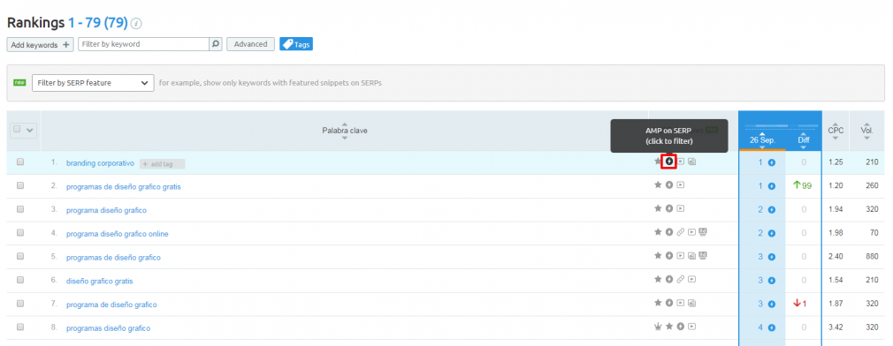This screenshot has width=893, height=346.
Task: Open programa diseño grafico online link
Action: click(x=118, y=234)
